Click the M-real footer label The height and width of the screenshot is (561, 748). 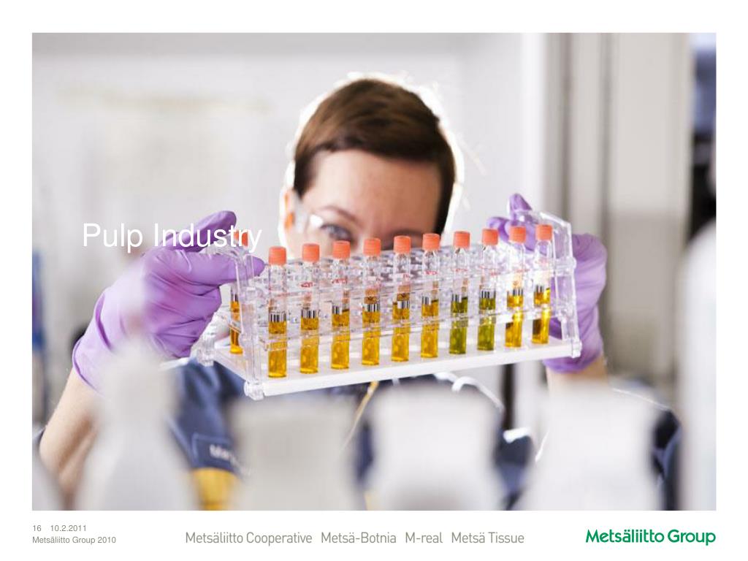[x=424, y=538]
